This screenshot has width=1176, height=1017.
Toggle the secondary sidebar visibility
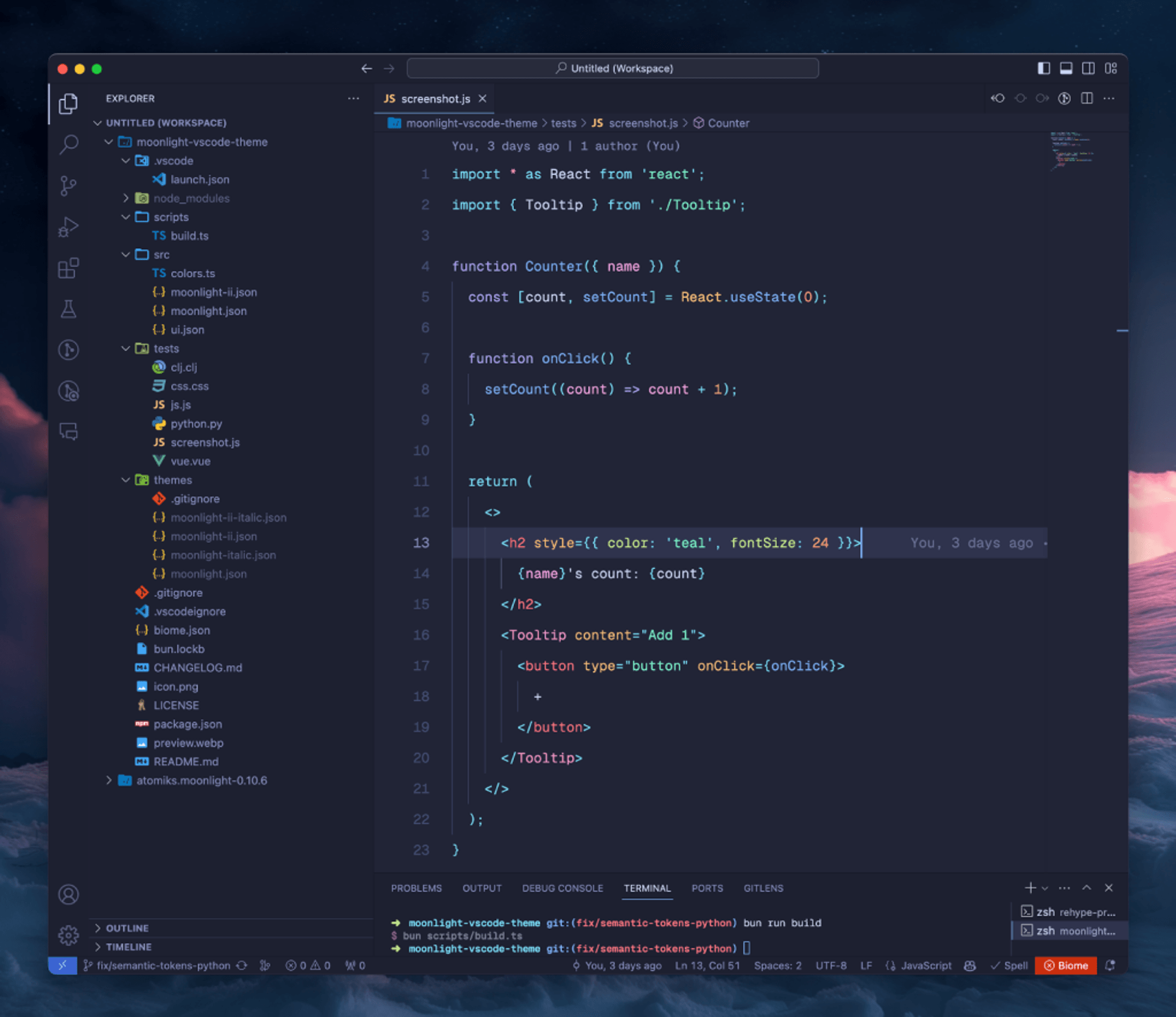[x=1088, y=68]
